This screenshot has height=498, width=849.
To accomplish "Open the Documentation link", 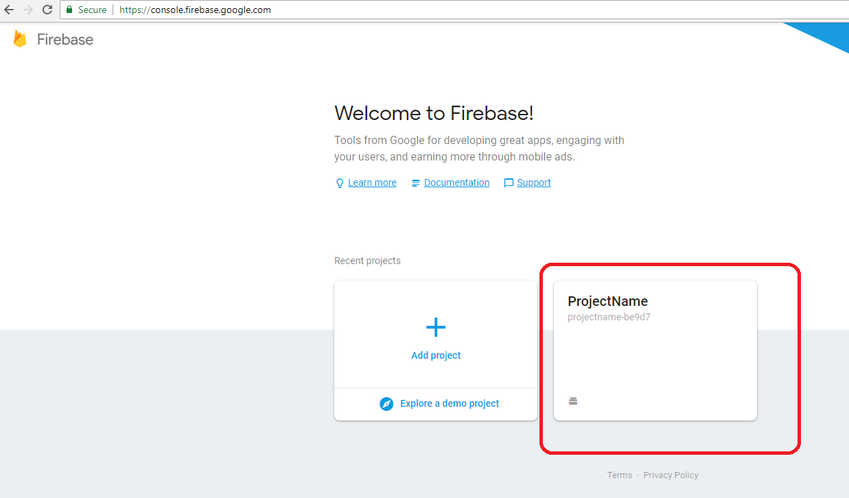I will coord(456,182).
